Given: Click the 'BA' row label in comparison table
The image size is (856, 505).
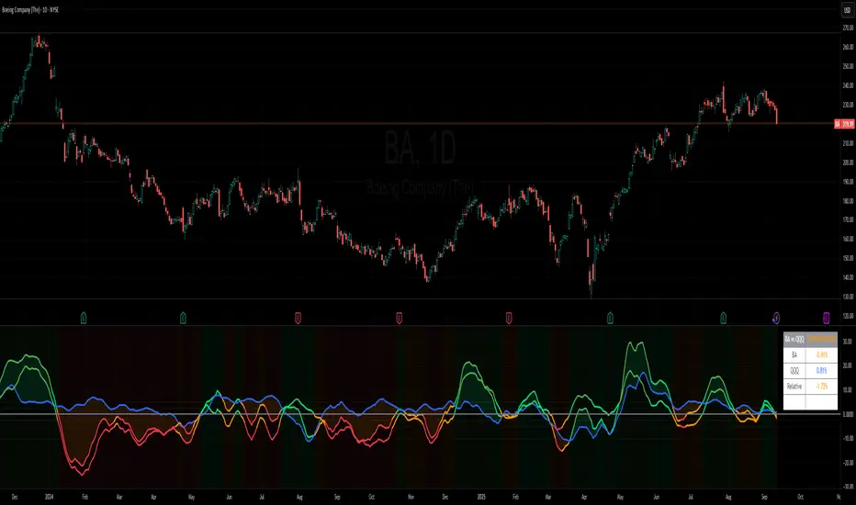Looking at the screenshot, I should [x=794, y=354].
